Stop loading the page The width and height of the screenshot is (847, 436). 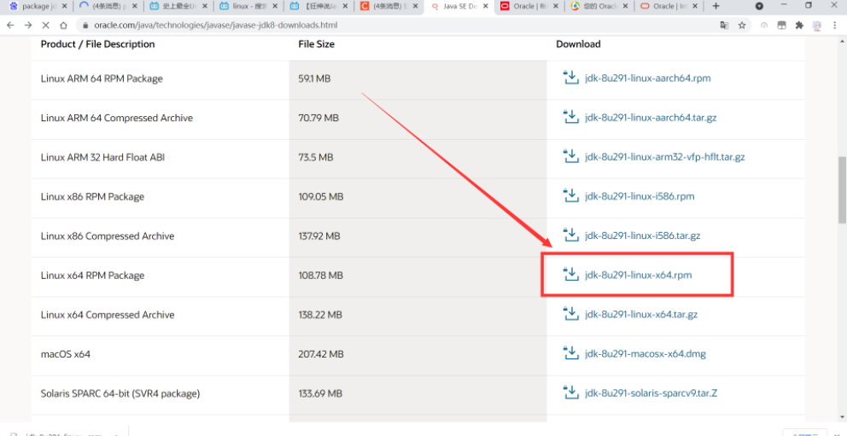pyautogui.click(x=45, y=26)
